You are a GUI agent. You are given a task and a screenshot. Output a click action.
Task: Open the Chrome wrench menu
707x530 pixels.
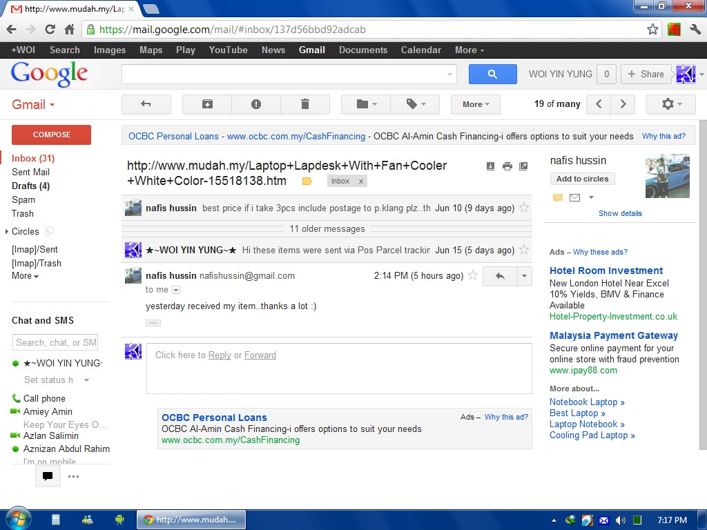click(x=695, y=29)
